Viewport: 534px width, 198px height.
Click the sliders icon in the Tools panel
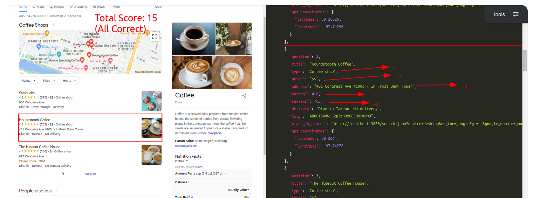tap(516, 14)
